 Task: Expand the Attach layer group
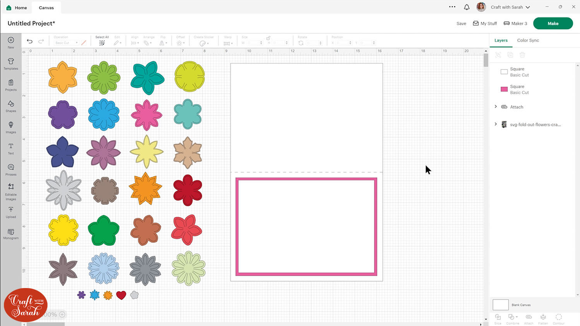click(x=496, y=107)
